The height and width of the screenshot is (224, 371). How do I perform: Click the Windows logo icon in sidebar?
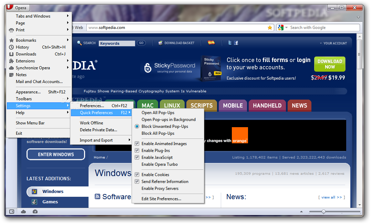tap(34, 191)
